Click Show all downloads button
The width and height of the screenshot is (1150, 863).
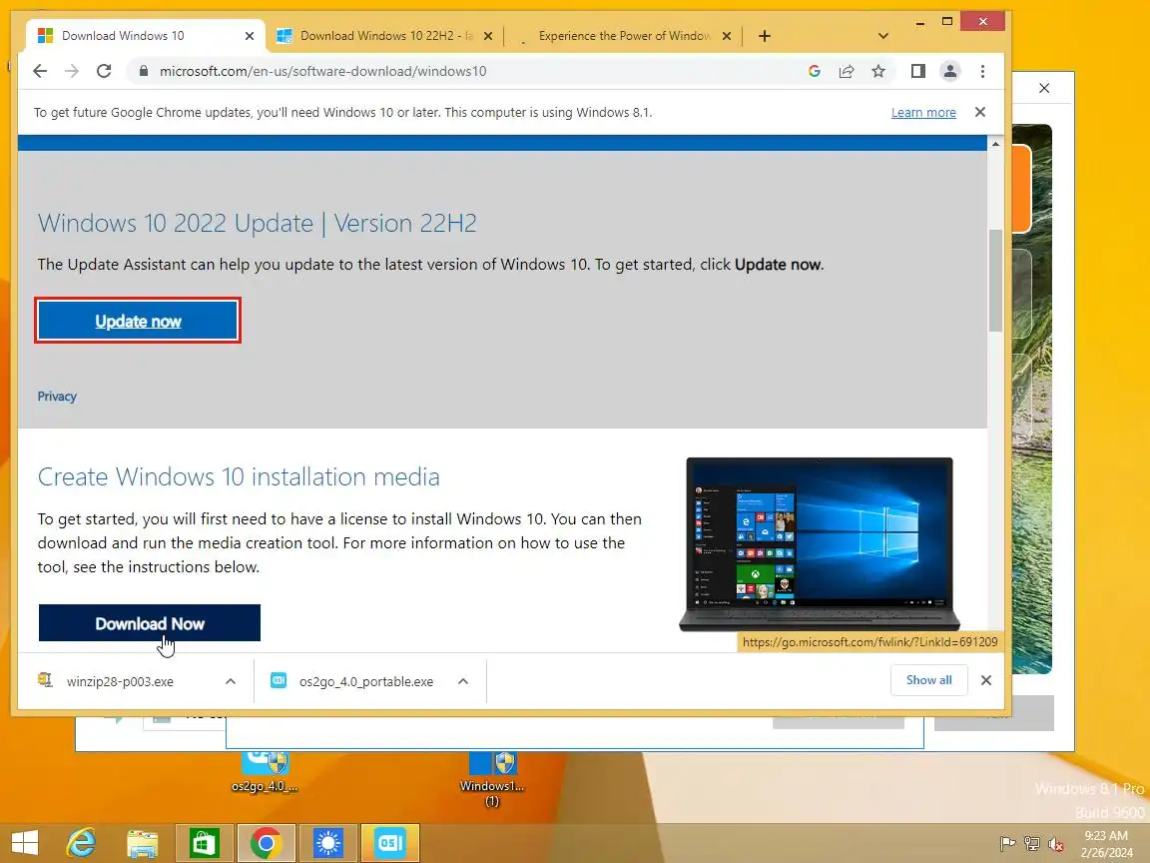[928, 680]
